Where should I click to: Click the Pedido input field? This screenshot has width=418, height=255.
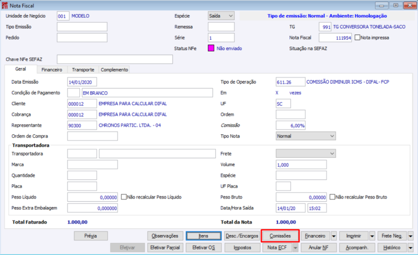(x=82, y=38)
